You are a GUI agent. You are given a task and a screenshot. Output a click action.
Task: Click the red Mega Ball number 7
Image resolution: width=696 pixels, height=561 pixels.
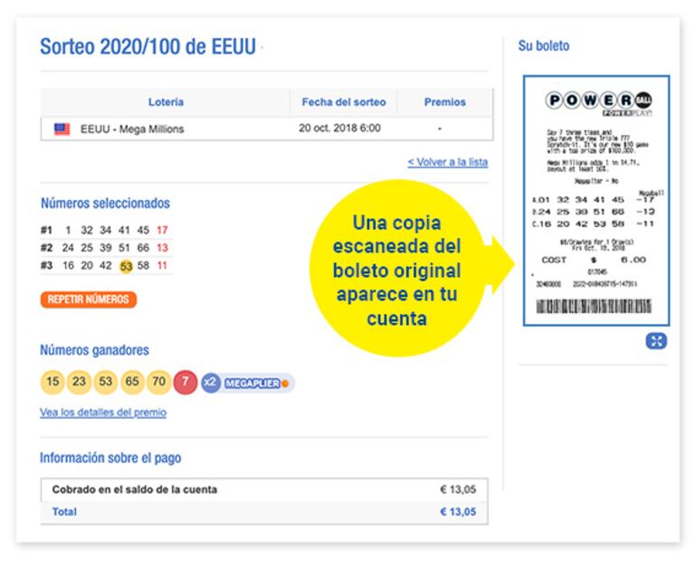pos(184,382)
